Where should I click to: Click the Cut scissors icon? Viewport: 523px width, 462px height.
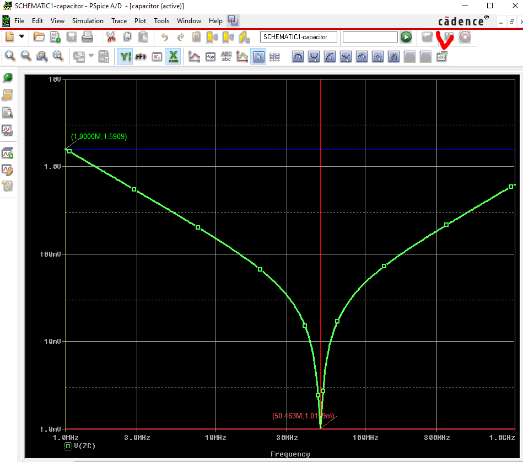click(111, 37)
